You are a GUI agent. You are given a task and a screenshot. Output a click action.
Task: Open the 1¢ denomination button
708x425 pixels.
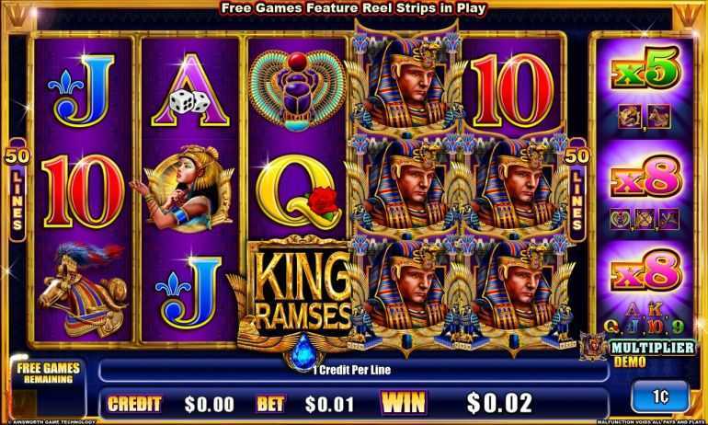tap(659, 396)
